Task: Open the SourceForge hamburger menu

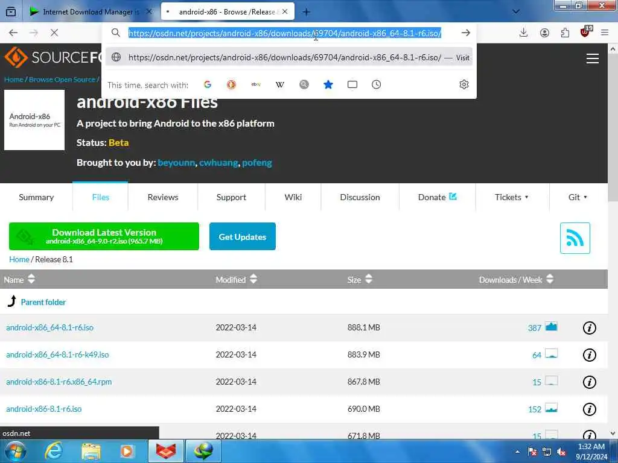Action: click(593, 58)
